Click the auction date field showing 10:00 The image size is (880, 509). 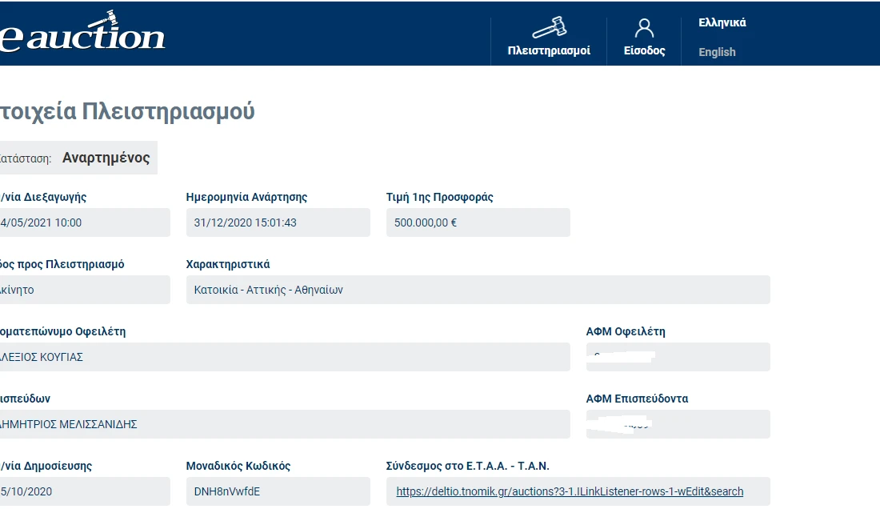tap(84, 222)
